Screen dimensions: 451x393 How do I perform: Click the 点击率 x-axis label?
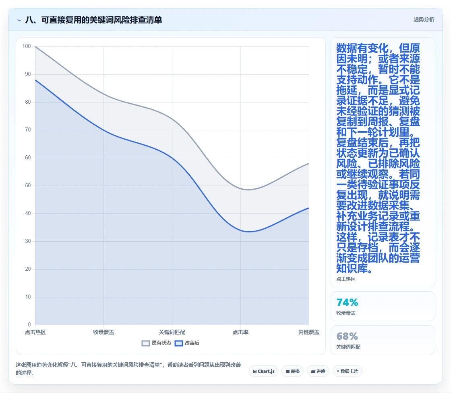pyautogui.click(x=240, y=332)
